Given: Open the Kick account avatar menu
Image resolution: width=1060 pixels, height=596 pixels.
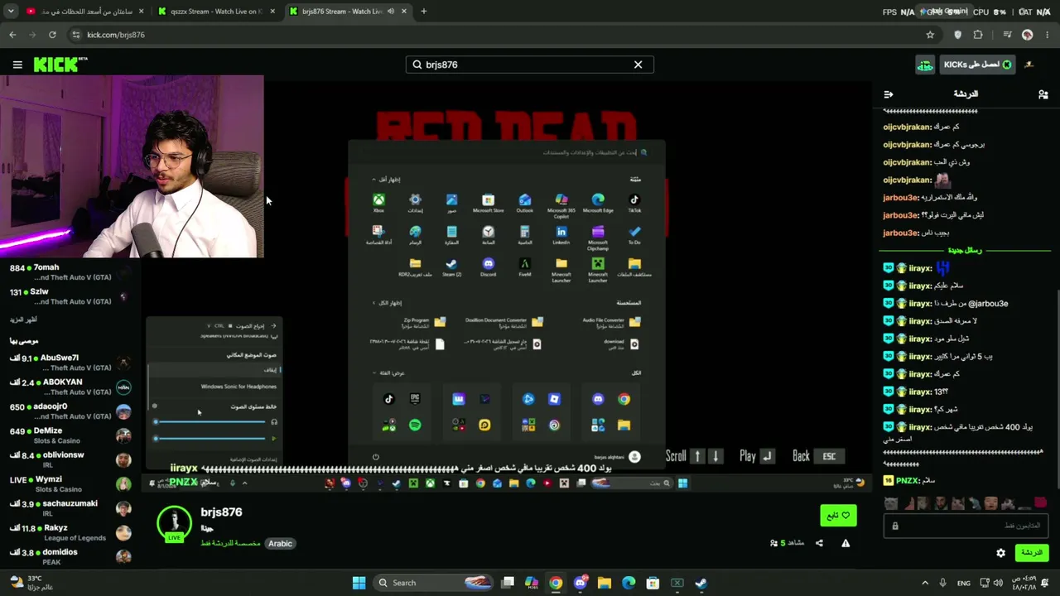Looking at the screenshot, I should pos(1029,65).
